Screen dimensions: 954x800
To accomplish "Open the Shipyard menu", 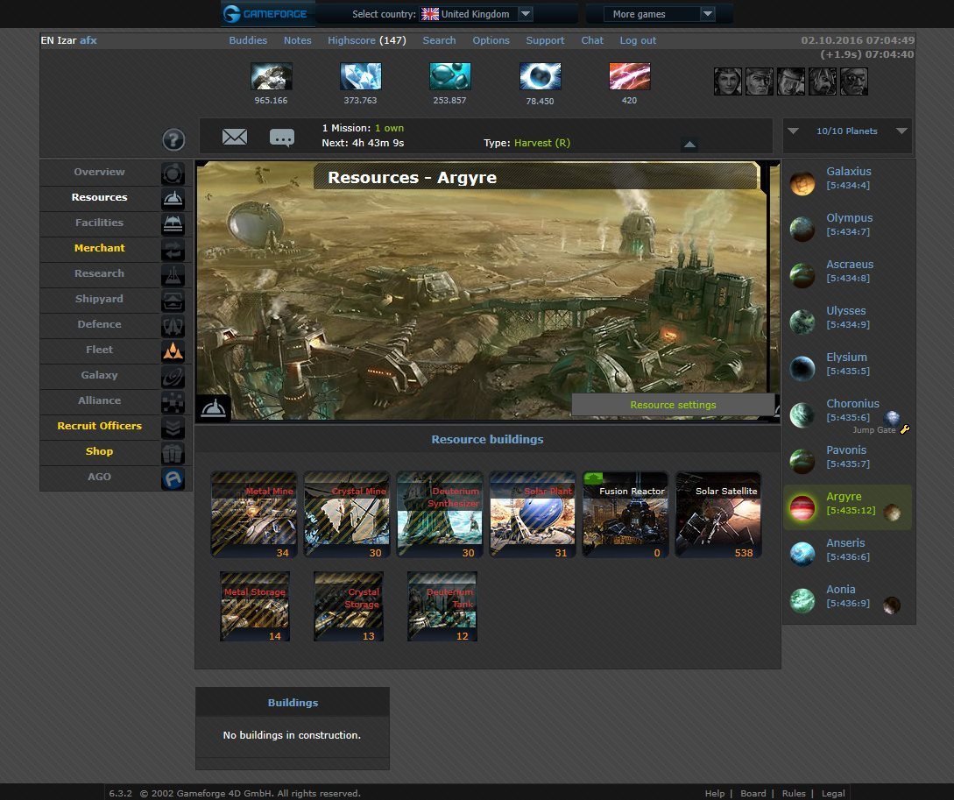I will [99, 300].
